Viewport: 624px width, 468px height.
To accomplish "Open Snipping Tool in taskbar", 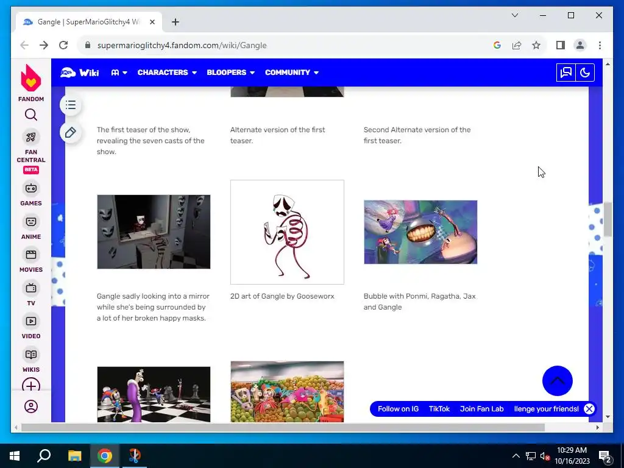I will 135,456.
